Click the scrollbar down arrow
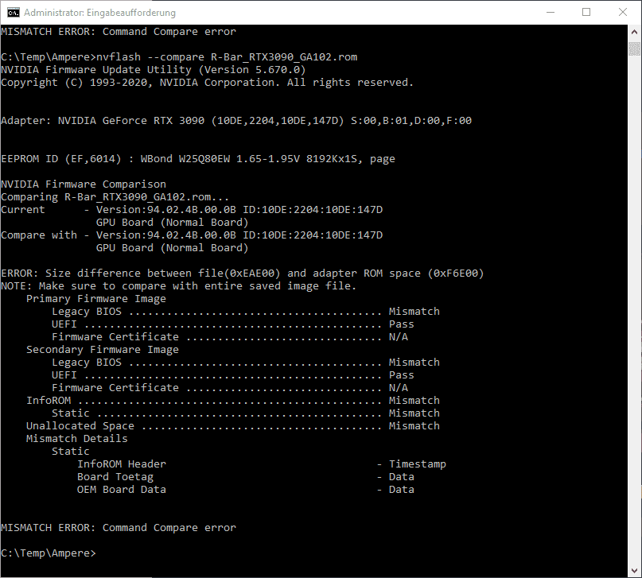Viewport: 642px width, 578px height. coord(634,571)
